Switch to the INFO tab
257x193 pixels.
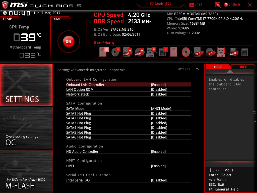point(243,67)
